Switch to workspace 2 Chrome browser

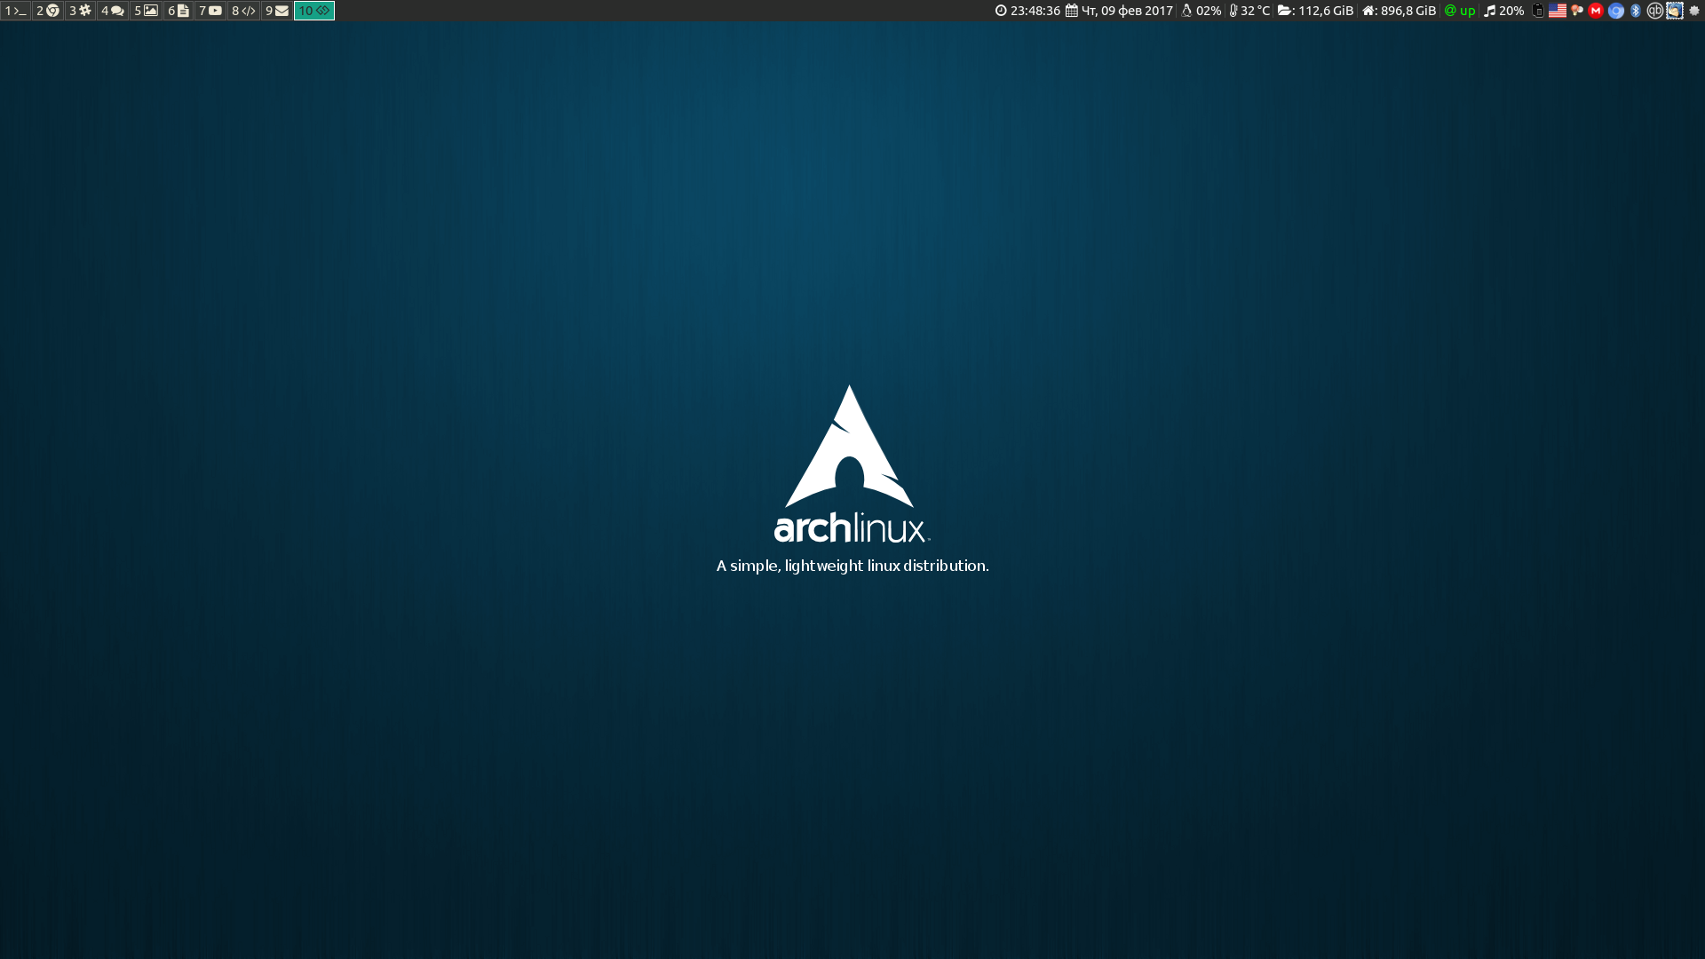coord(48,11)
